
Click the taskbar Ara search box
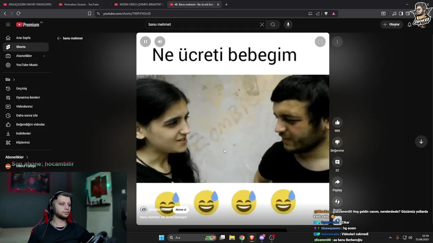[x=192, y=238]
